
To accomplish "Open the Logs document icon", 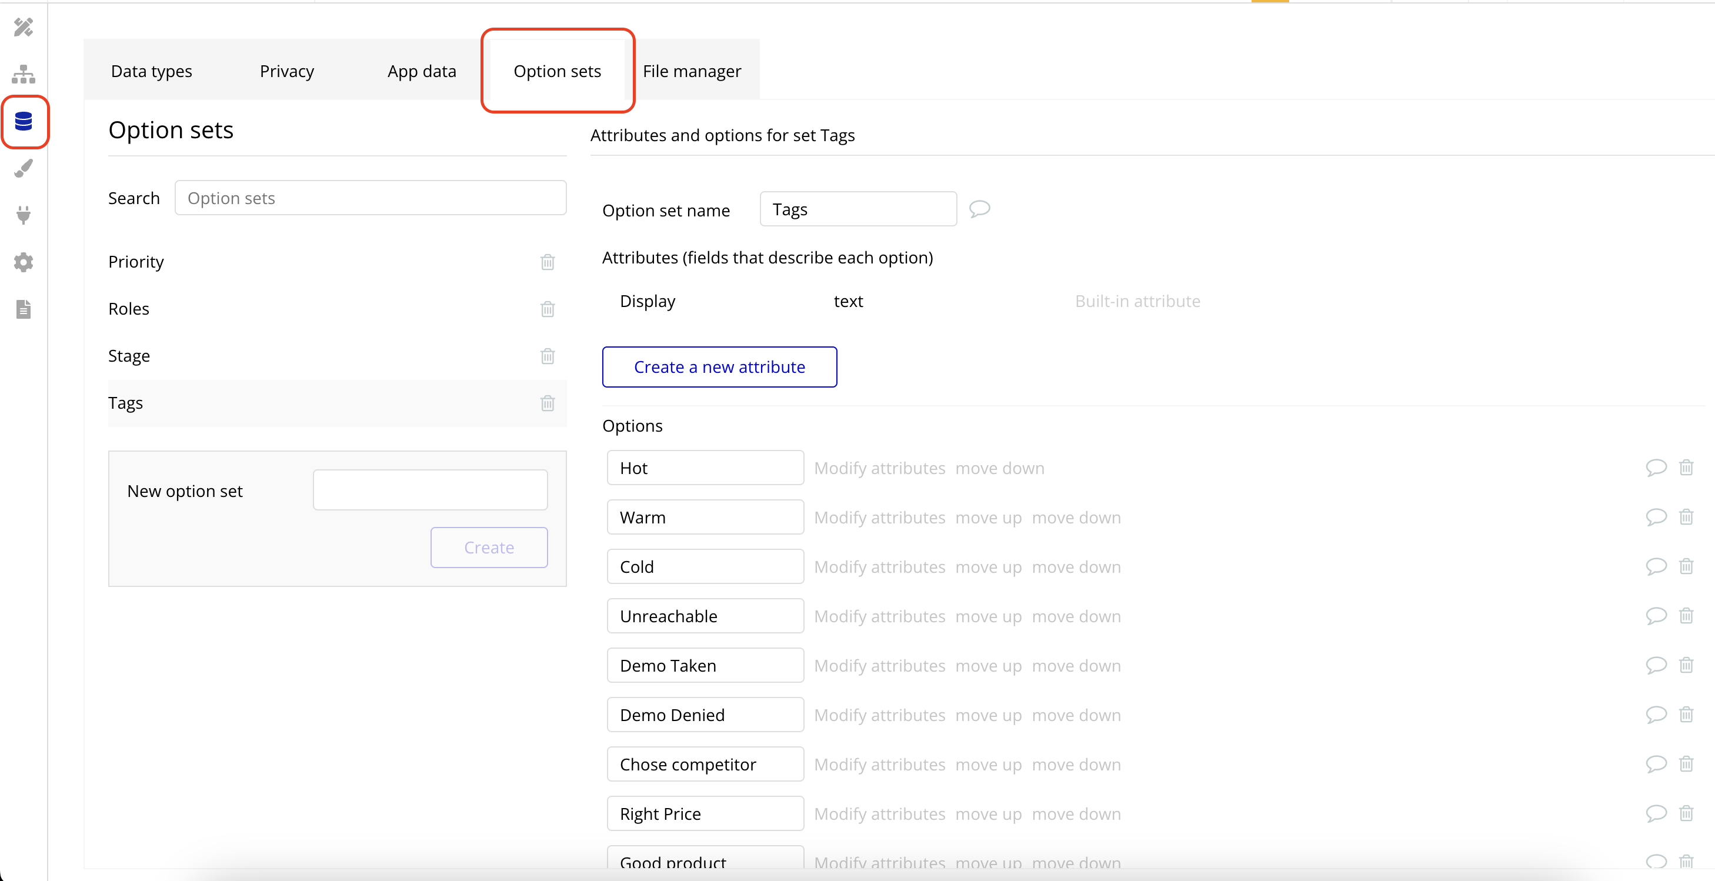I will coord(24,309).
